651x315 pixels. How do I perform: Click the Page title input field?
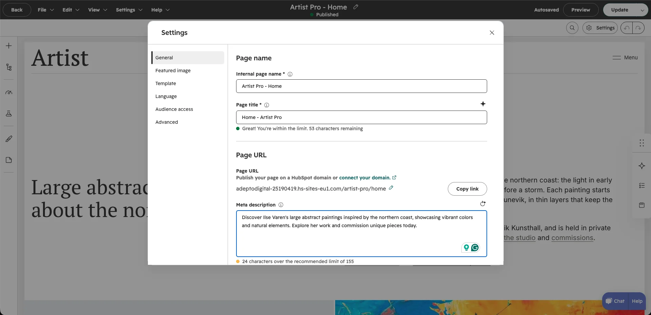pos(361,117)
